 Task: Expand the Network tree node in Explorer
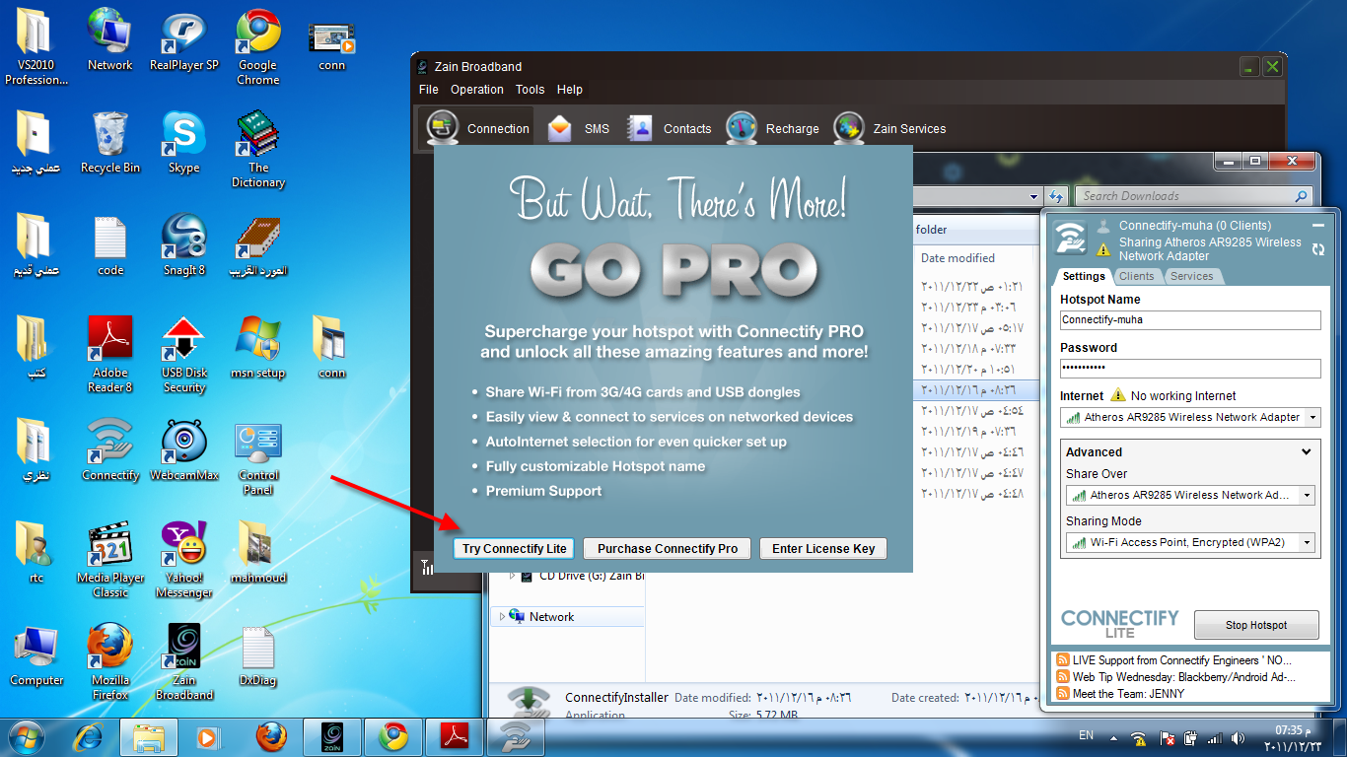[501, 617]
